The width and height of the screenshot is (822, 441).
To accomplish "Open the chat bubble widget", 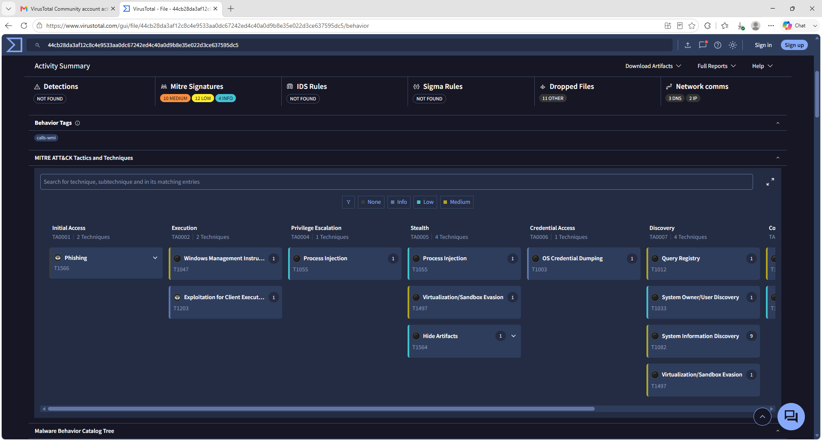I will pyautogui.click(x=791, y=416).
